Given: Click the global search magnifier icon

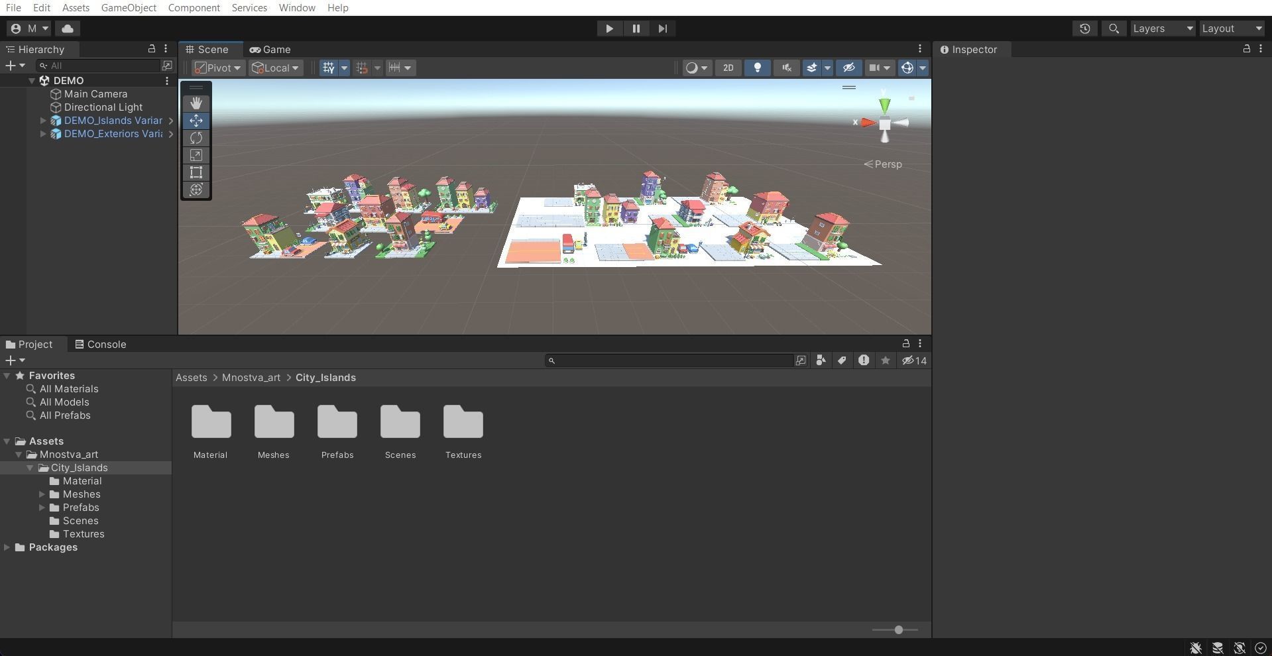Looking at the screenshot, I should coord(1114,28).
